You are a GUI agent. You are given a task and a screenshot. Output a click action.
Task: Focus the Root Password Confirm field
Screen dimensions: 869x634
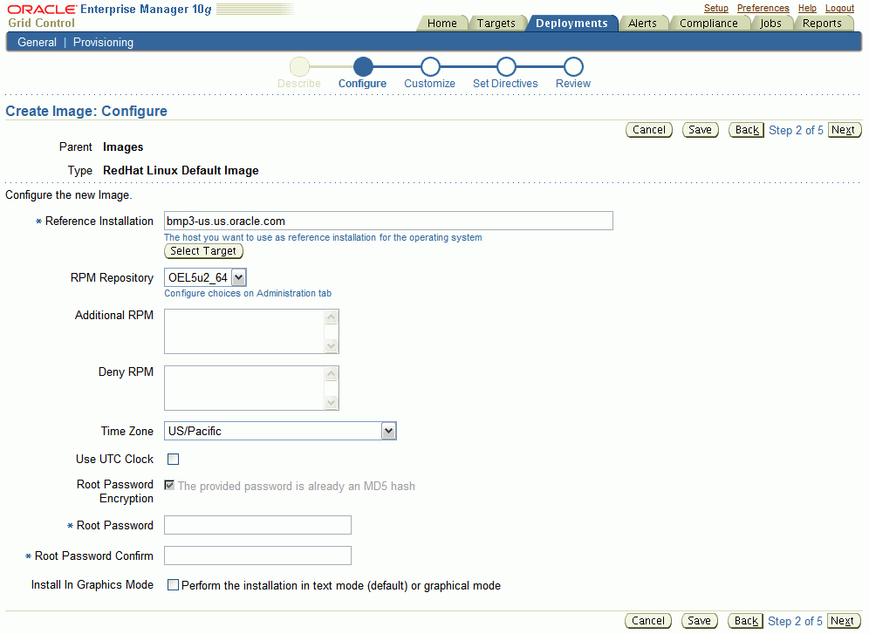click(257, 556)
